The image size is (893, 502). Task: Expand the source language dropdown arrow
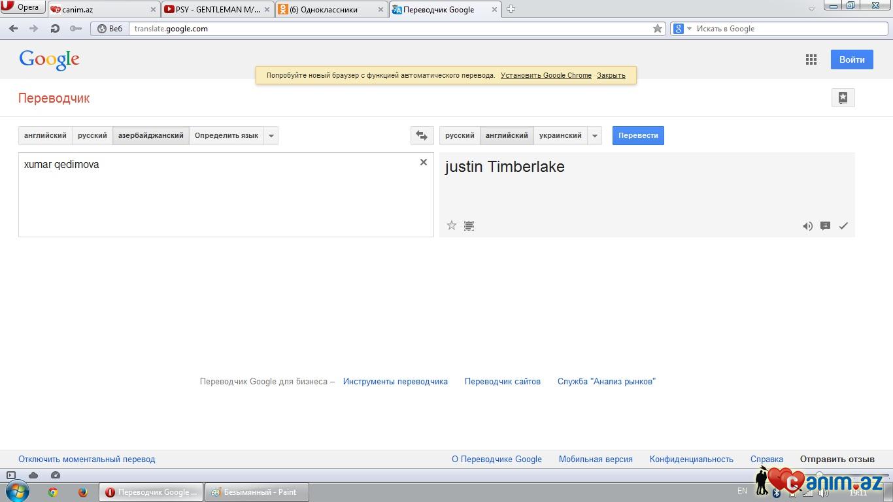tap(271, 135)
